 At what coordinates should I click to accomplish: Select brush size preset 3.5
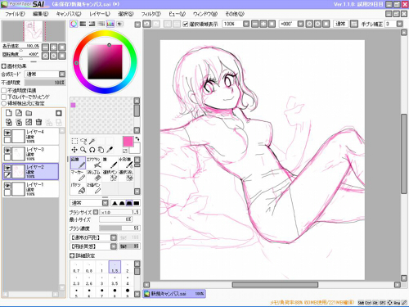coord(115,280)
